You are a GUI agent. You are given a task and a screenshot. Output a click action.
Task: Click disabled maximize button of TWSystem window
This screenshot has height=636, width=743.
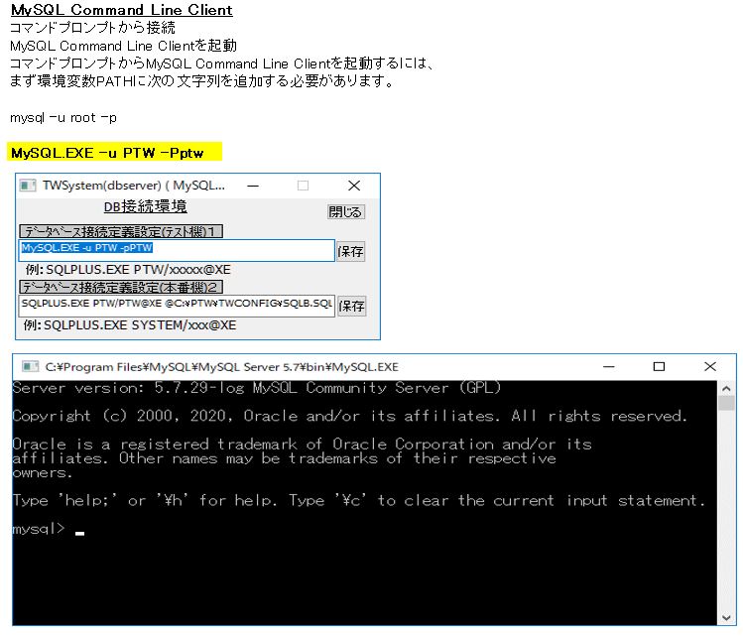tap(304, 186)
